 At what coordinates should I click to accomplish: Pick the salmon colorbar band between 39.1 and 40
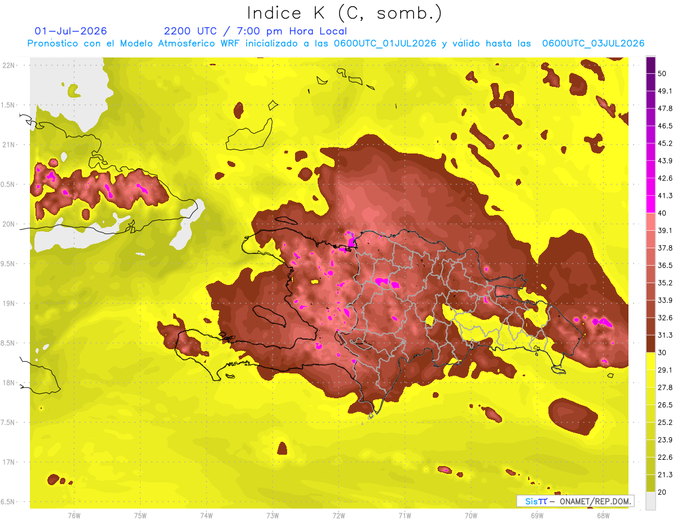[x=650, y=222]
